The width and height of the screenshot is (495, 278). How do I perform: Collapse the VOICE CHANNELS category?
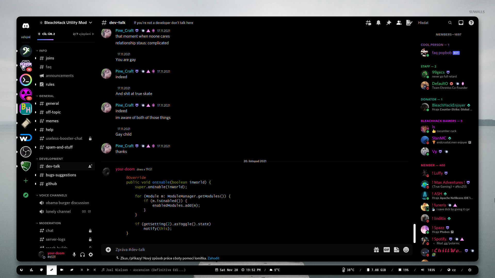pyautogui.click(x=53, y=195)
